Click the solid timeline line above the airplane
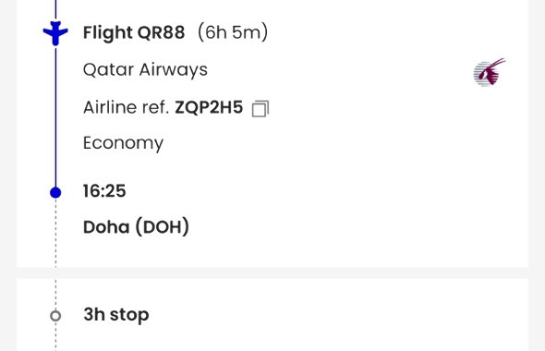This screenshot has height=351, width=545. [55, 9]
